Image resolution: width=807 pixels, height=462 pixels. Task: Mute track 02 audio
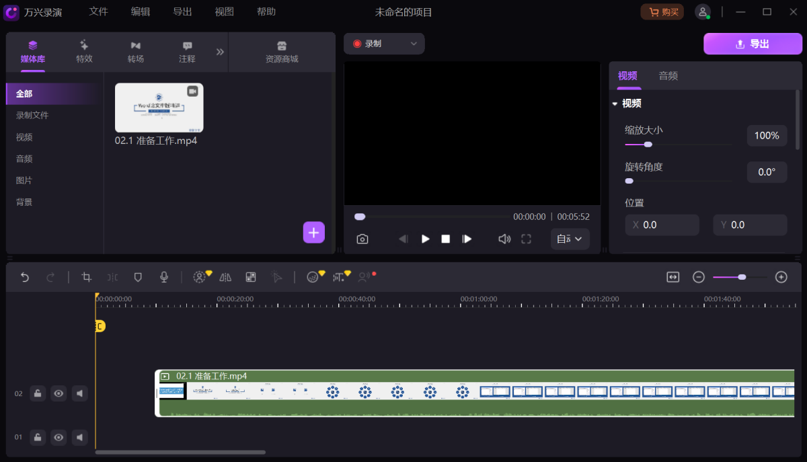[x=80, y=393]
